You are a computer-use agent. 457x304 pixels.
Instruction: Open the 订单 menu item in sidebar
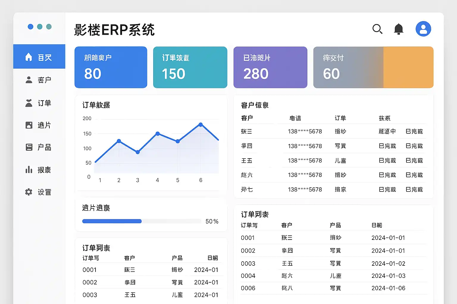44,103
